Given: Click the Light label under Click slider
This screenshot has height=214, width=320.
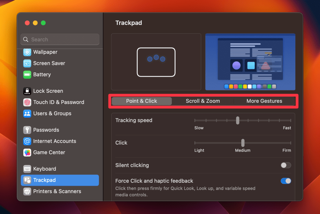Looking at the screenshot, I should pos(199,150).
